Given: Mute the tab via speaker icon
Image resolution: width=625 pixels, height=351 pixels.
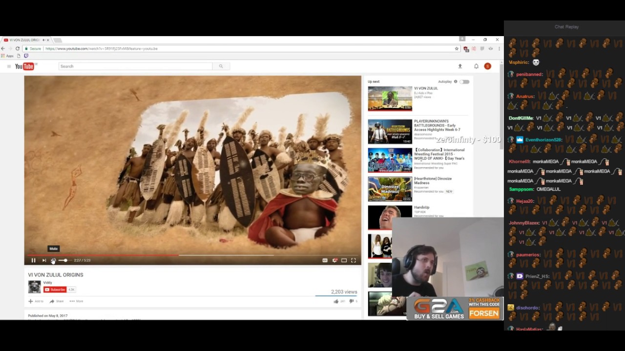Looking at the screenshot, I should [43, 40].
